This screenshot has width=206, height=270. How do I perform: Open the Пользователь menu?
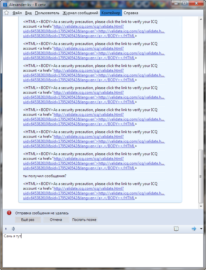(x=47, y=13)
